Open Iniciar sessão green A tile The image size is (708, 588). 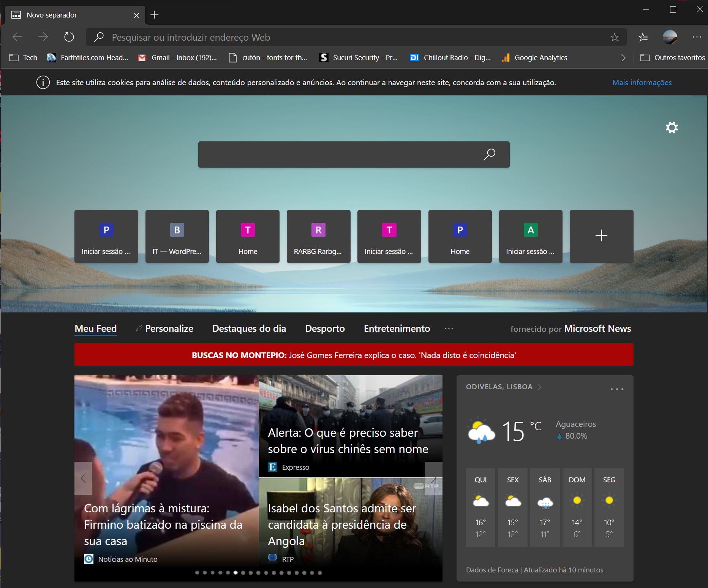531,236
